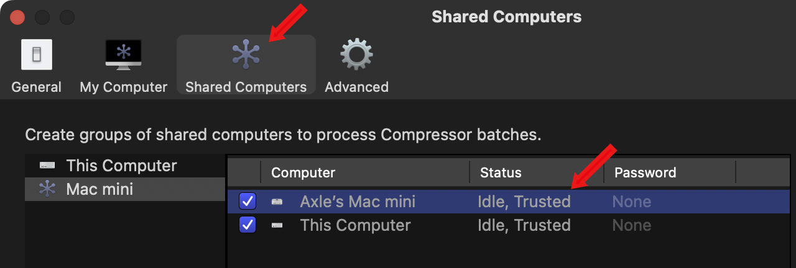Click the This Computer row device icon
Image resolution: width=796 pixels, height=268 pixels.
click(x=277, y=225)
